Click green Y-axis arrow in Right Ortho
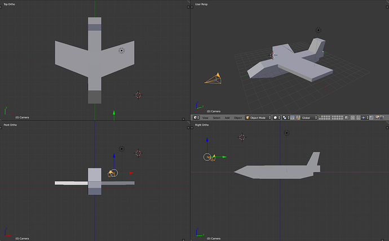 (x=224, y=157)
